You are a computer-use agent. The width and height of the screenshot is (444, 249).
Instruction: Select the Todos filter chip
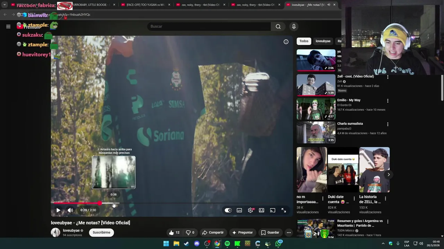pos(304,41)
